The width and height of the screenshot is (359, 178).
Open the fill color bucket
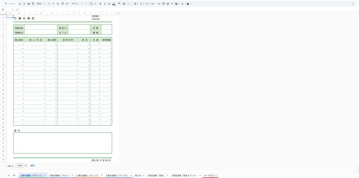tap(119, 3)
